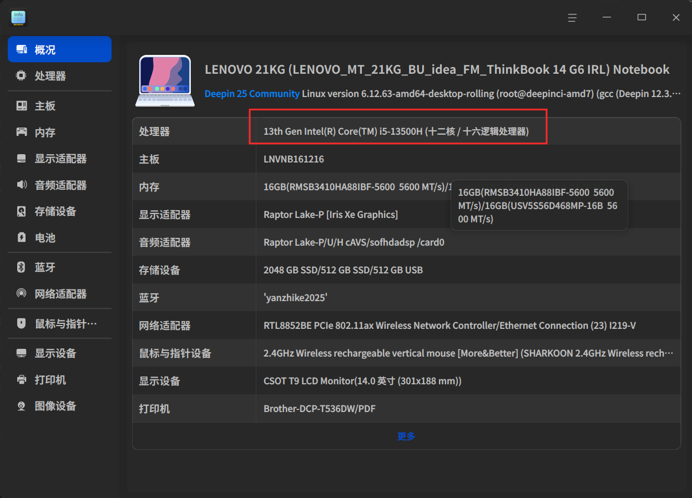This screenshot has width=692, height=498.
Task: Click the 'yanzhike2025' Bluetooth value
Action: point(295,298)
